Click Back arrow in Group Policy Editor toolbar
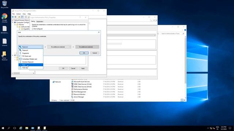The width and height of the screenshot is (234, 131). [x=13, y=17]
